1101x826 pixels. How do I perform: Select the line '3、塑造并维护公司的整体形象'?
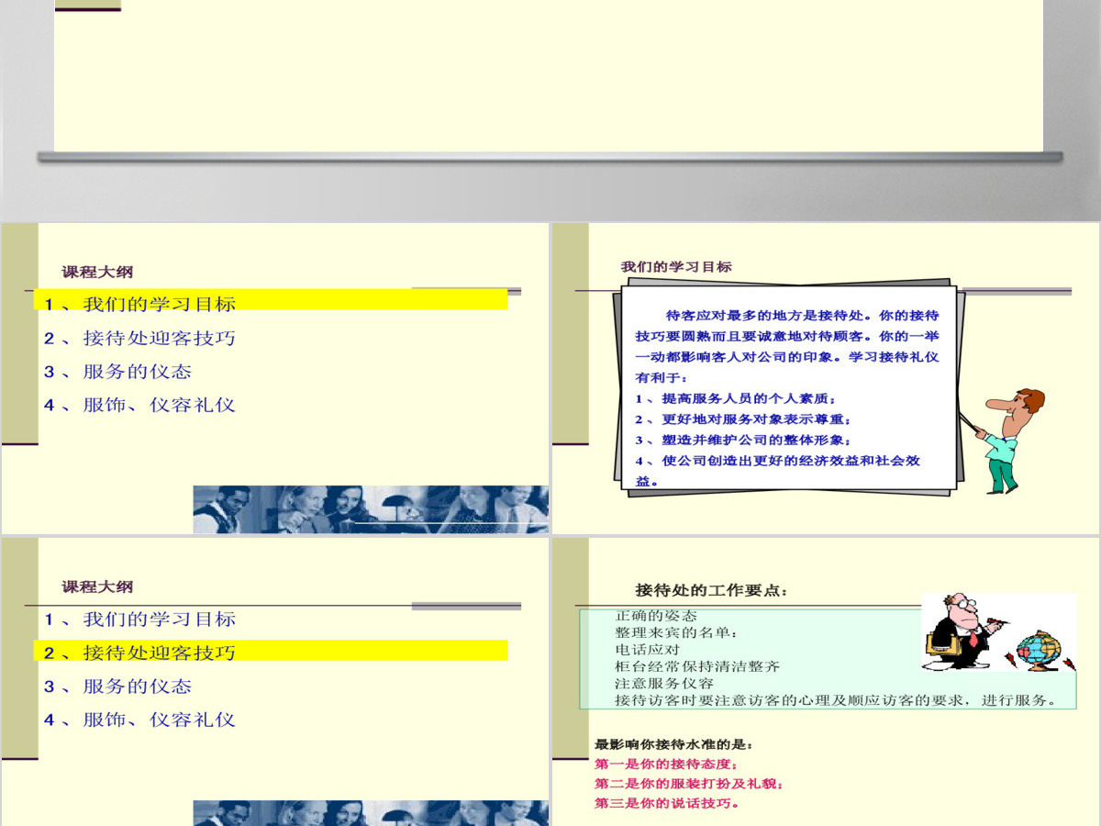(743, 441)
